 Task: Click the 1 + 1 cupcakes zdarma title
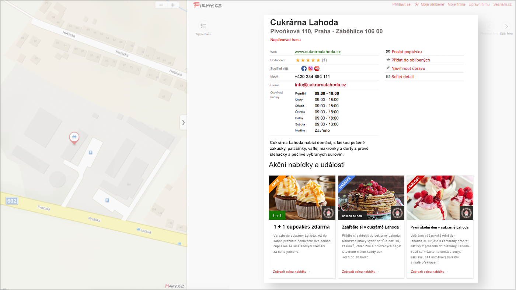301,227
